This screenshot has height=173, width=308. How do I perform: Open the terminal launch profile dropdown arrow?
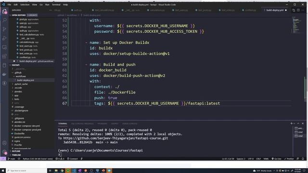point(294,124)
